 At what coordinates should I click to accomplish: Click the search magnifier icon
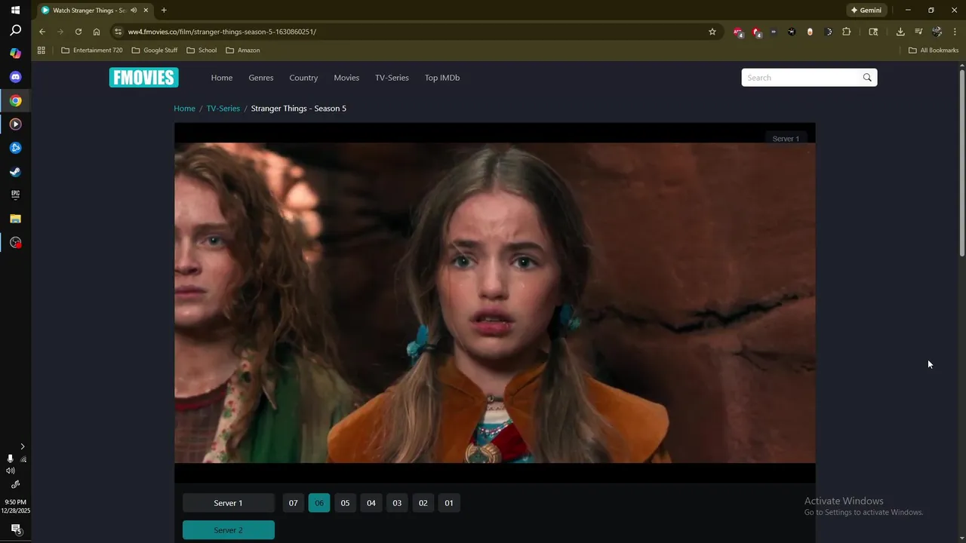pos(867,78)
